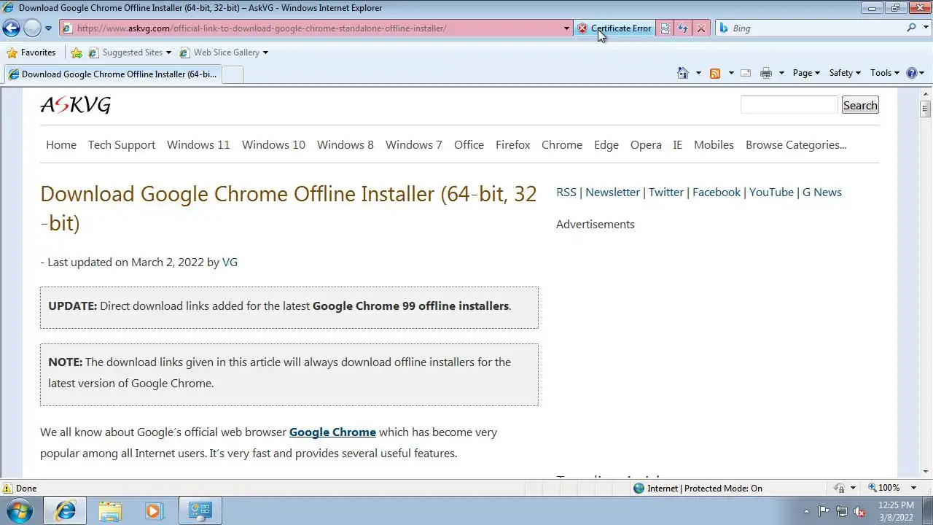Click the vertical scrollbar down arrow
933x525 pixels.
click(x=926, y=472)
